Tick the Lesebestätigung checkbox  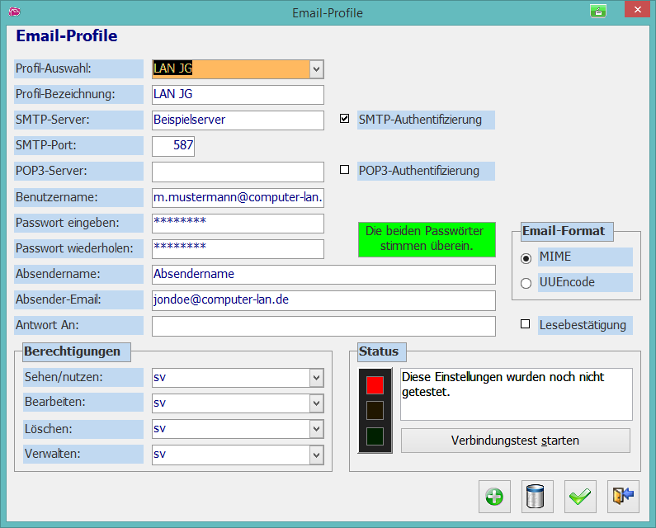click(x=525, y=324)
